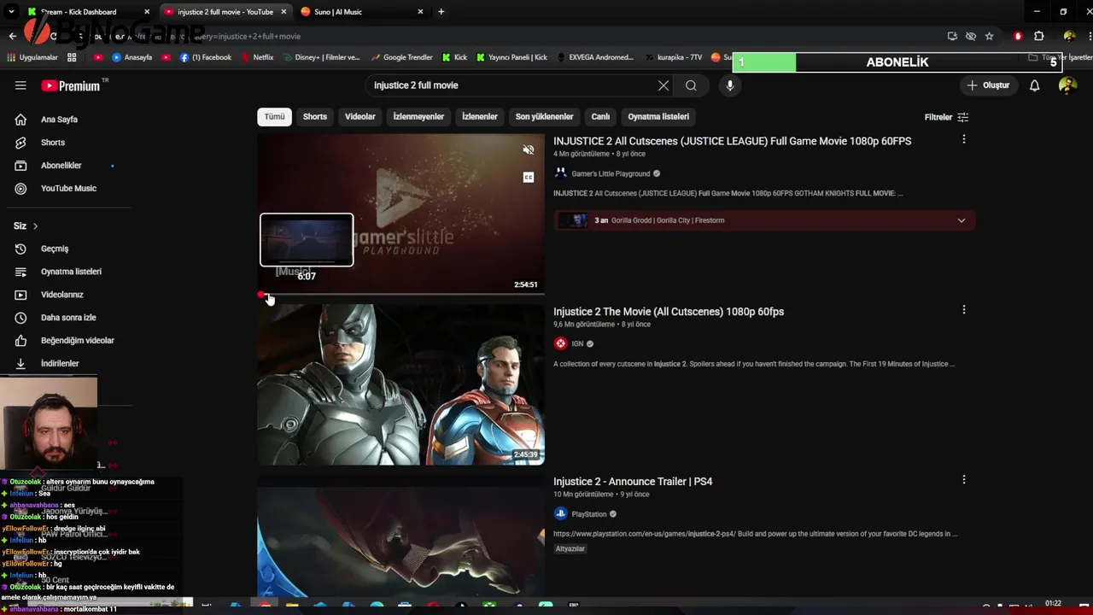Open the Disney+ bookmark
The image size is (1093, 615).
coord(320,57)
